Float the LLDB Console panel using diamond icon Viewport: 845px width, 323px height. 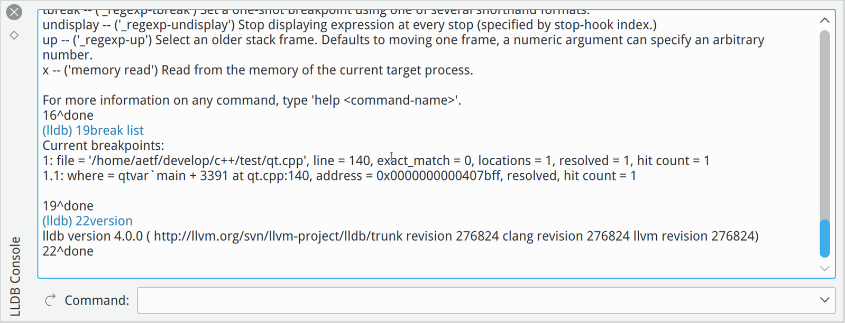(14, 35)
